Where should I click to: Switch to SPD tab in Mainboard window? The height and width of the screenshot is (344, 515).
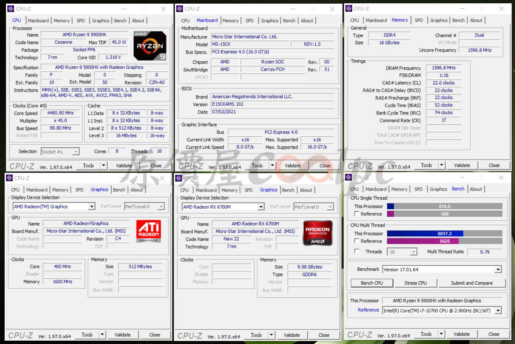[x=249, y=21]
